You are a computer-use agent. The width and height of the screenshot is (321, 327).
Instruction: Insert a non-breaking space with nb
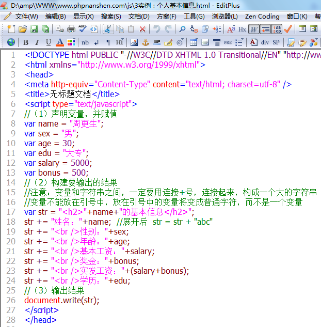coord(85,42)
